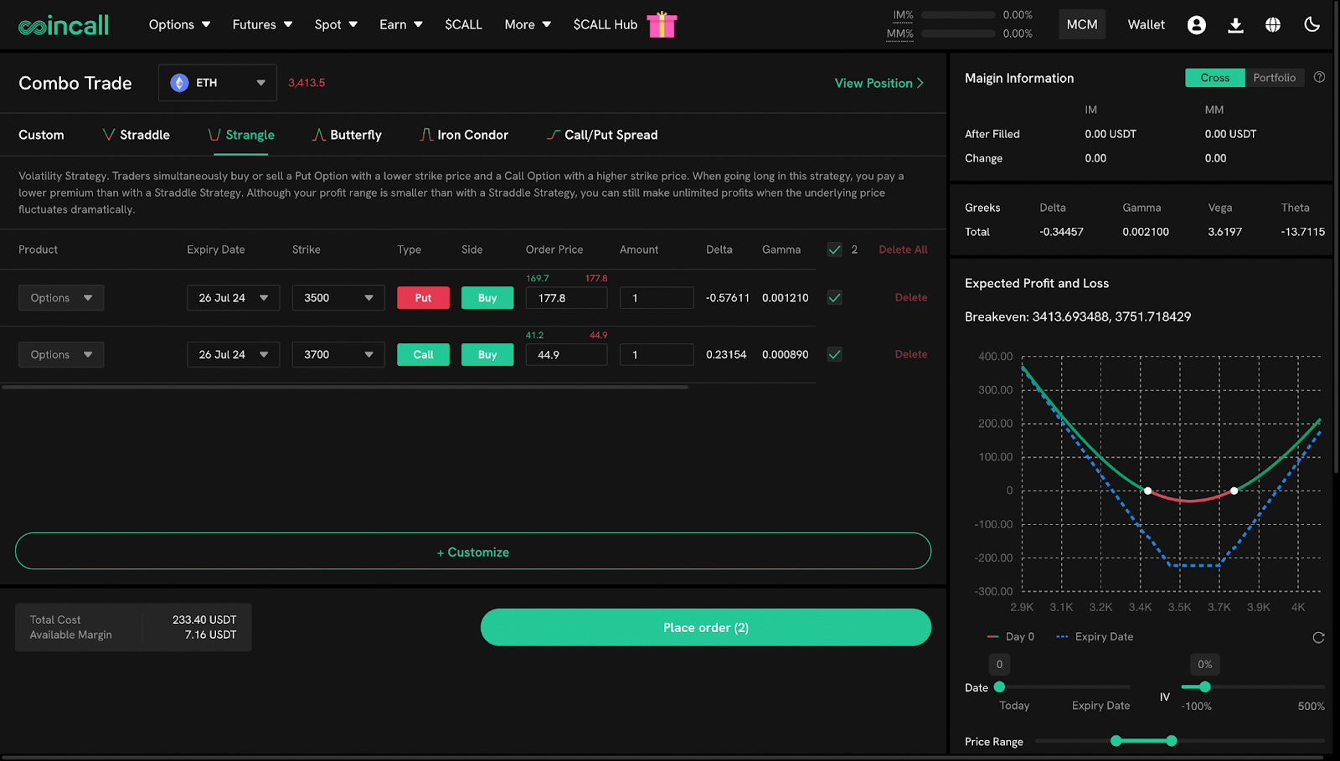Open the $CALL Hub gift icon
The width and height of the screenshot is (1340, 761).
pyautogui.click(x=662, y=25)
